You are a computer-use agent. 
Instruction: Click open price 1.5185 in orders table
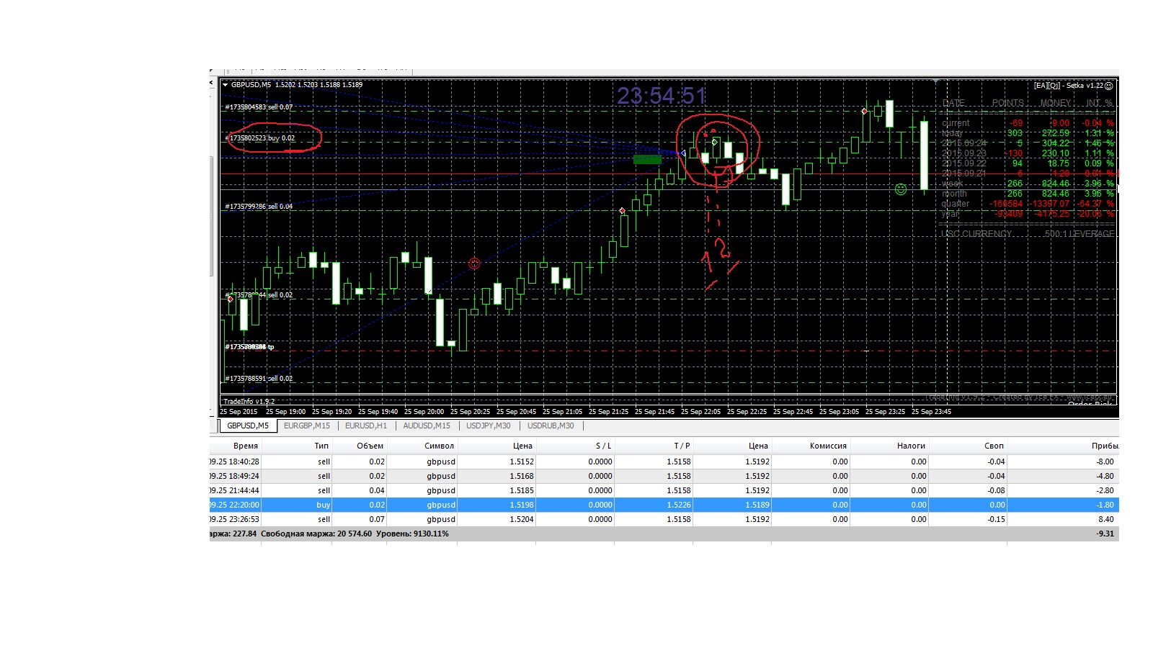point(522,490)
